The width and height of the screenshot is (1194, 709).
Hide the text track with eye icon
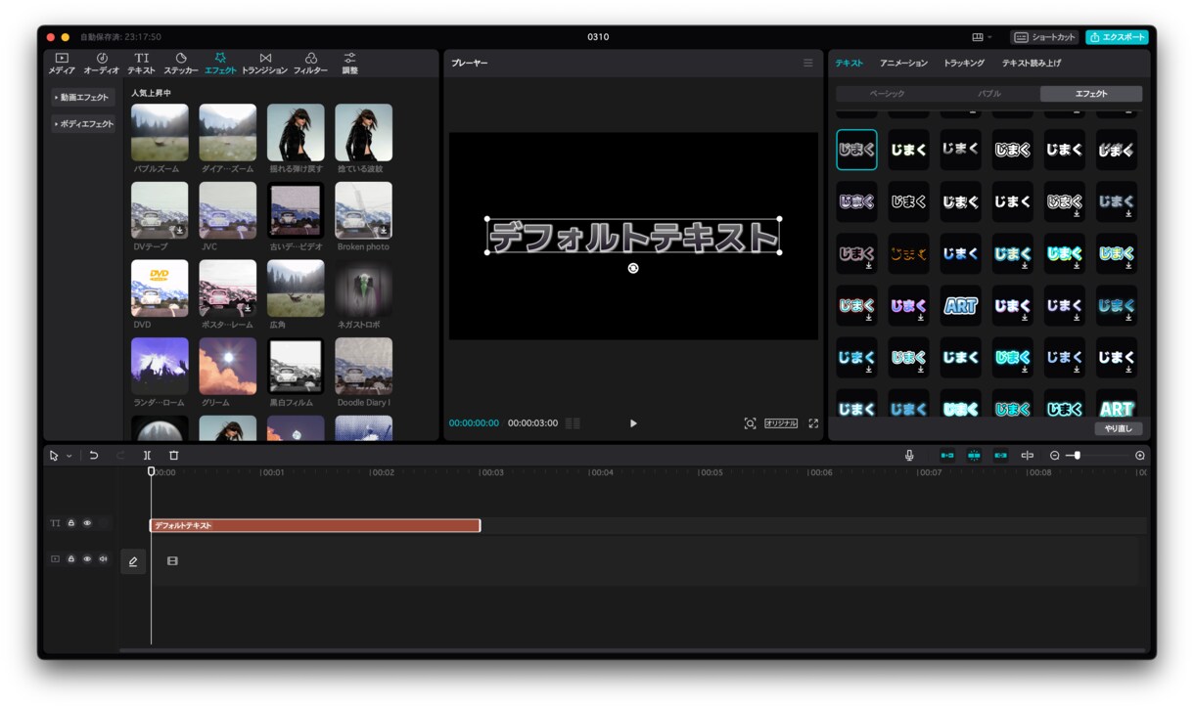[87, 523]
